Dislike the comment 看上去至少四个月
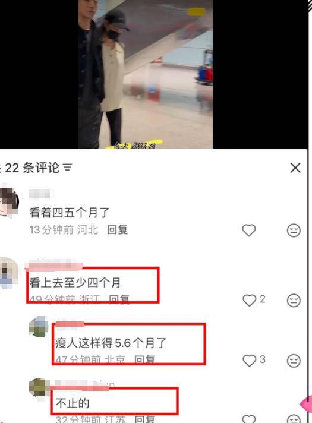The width and height of the screenshot is (312, 423). pos(294,300)
